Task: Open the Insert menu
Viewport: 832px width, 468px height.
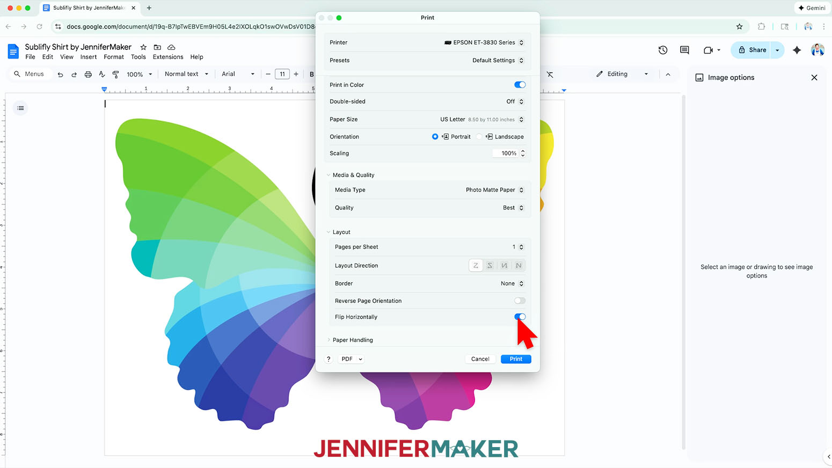Action: coord(89,57)
